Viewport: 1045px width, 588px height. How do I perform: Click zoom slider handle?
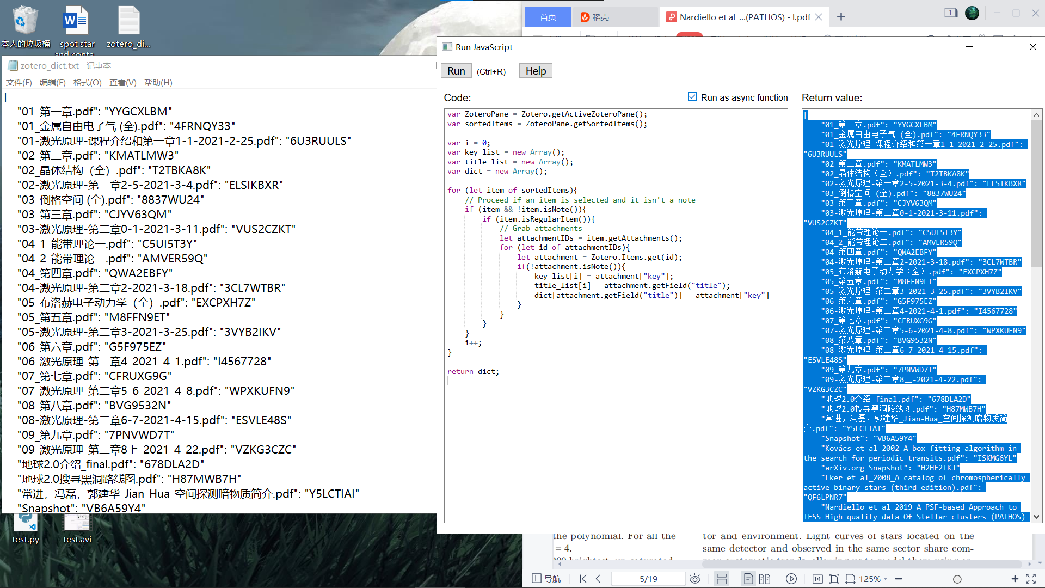pyautogui.click(x=957, y=579)
